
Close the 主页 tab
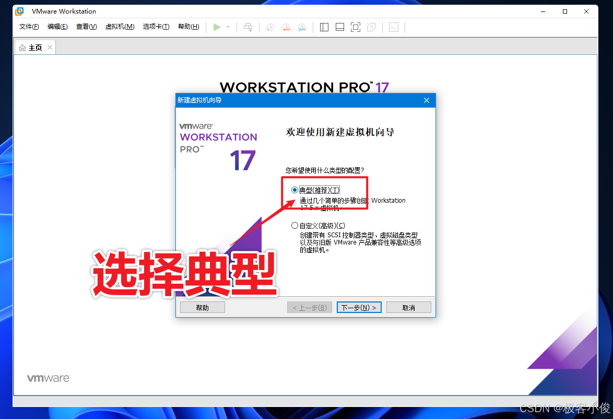(x=50, y=48)
